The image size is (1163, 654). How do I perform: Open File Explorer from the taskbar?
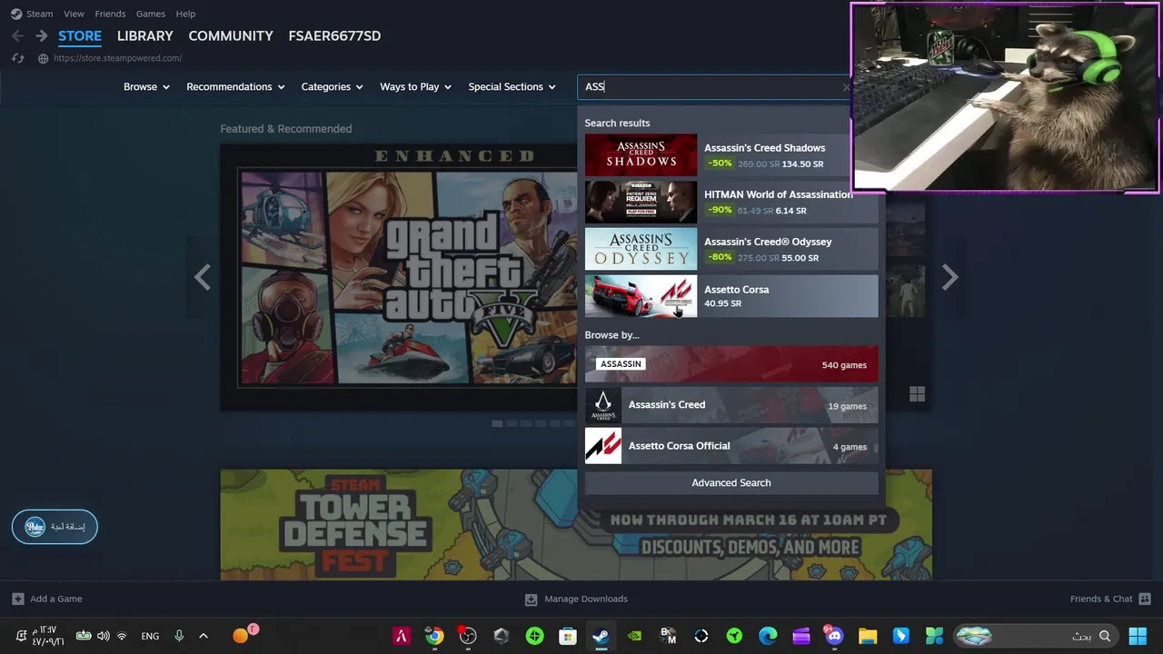868,636
